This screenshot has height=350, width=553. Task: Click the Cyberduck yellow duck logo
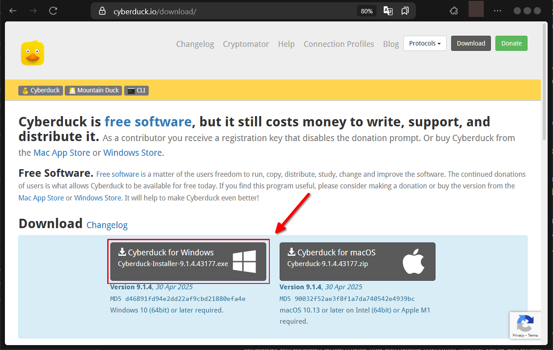(x=32, y=53)
